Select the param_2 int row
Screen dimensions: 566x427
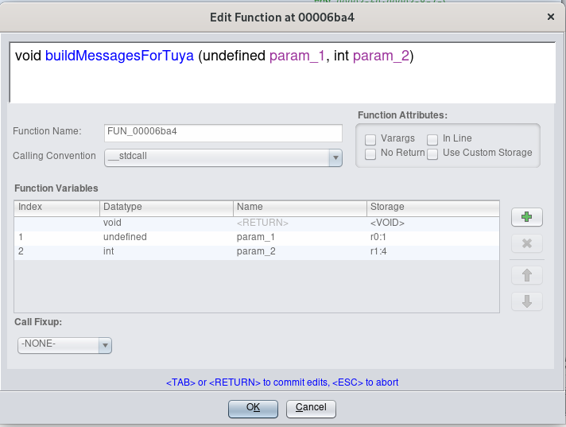(x=256, y=251)
